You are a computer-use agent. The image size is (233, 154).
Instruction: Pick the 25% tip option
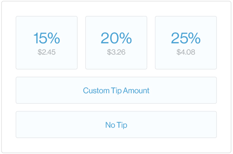[186, 43]
